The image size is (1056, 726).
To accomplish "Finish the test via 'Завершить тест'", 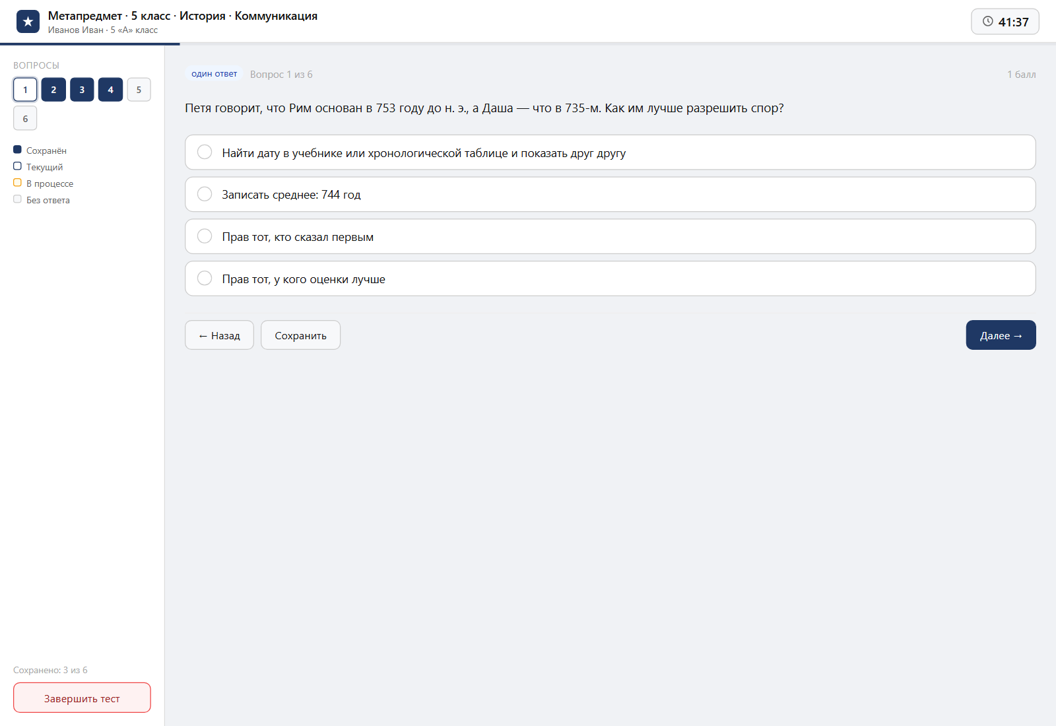I will [82, 698].
